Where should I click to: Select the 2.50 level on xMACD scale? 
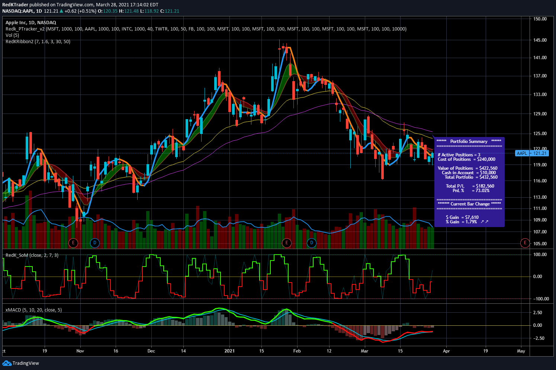pyautogui.click(x=538, y=313)
